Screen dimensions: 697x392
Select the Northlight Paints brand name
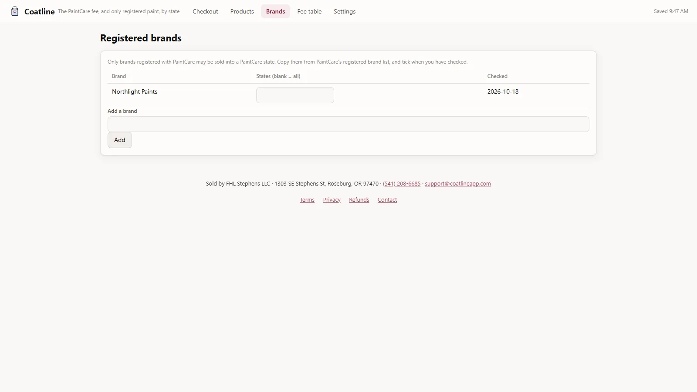[135, 91]
